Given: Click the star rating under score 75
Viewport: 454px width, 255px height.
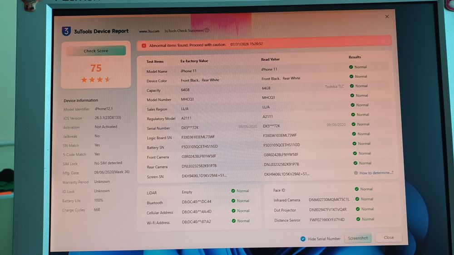Looking at the screenshot, I should [x=96, y=80].
